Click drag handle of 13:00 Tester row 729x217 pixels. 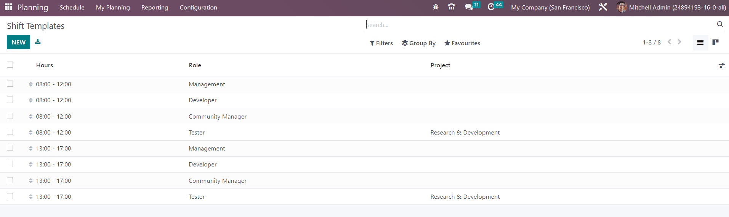point(30,197)
